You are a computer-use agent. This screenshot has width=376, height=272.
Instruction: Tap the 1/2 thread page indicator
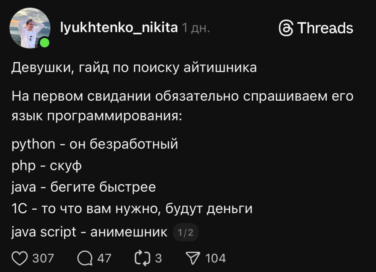185,233
